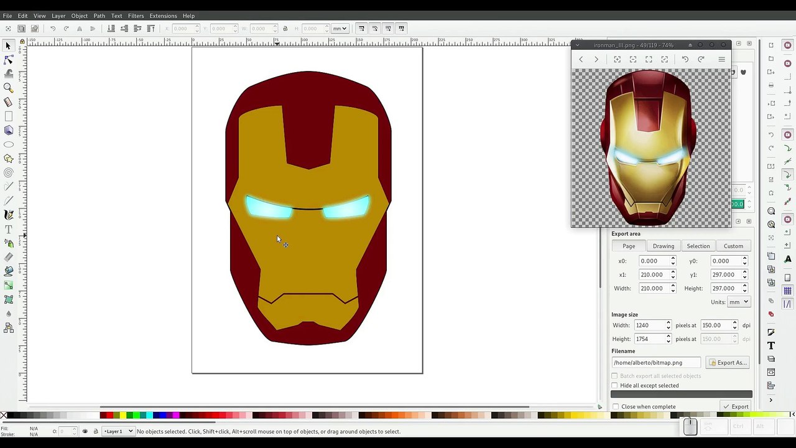Open the Extensions menu
Viewport: 796px width, 448px height.
point(163,16)
